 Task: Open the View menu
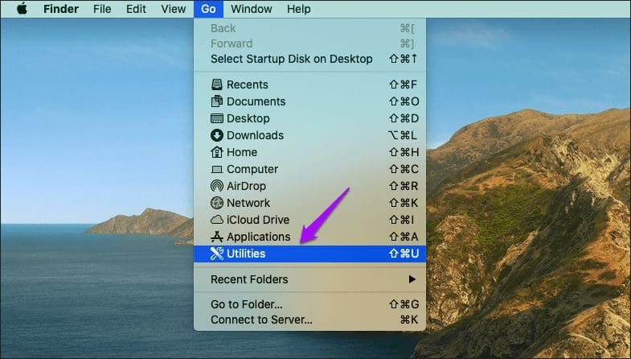(x=174, y=9)
